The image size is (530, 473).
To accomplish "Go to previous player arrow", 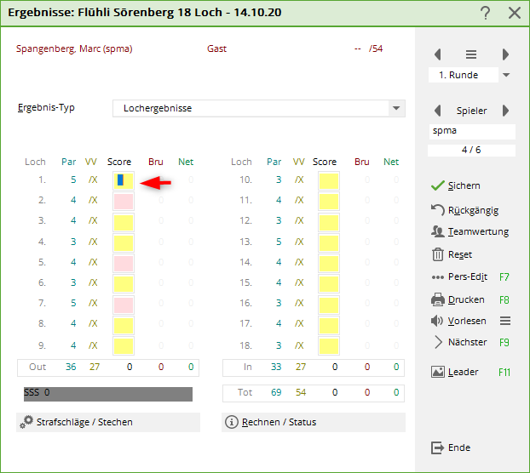I will [438, 111].
